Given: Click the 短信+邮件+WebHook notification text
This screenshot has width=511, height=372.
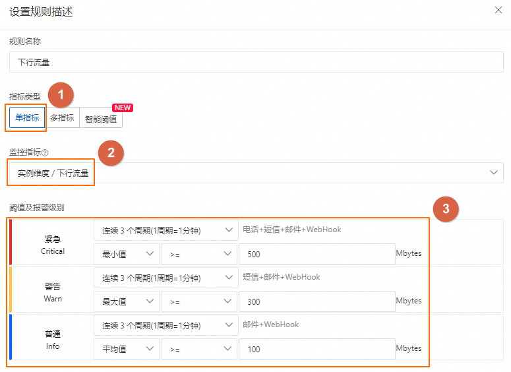Looking at the screenshot, I should pyautogui.click(x=281, y=277).
